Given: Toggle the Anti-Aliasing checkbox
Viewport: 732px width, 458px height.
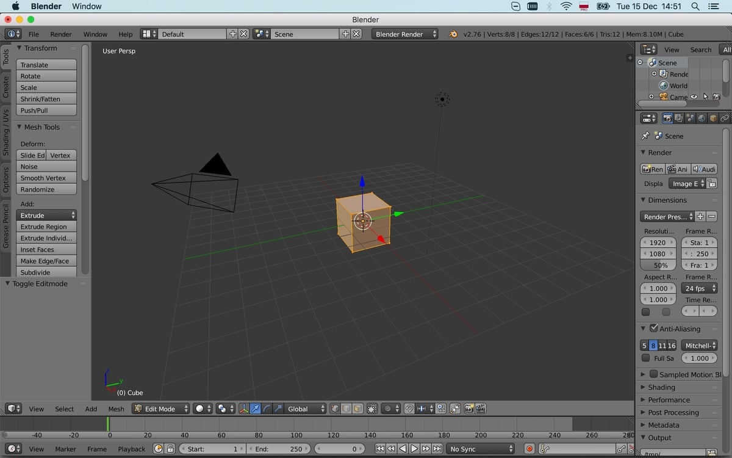Looking at the screenshot, I should click(654, 329).
